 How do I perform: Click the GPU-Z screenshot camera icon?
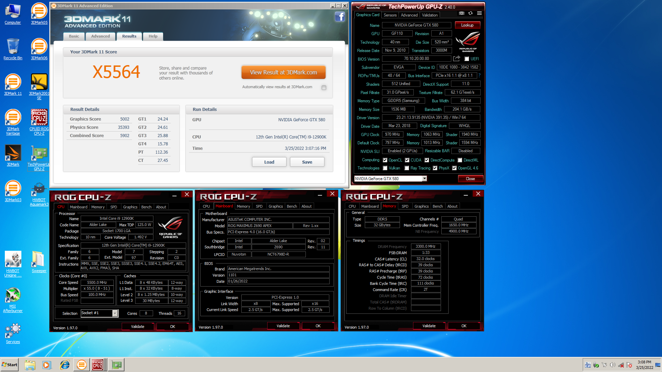point(461,13)
